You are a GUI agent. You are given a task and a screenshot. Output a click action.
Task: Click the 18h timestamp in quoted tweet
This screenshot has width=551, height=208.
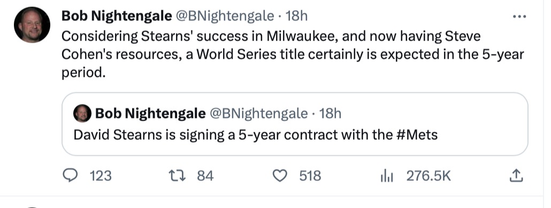coord(330,114)
